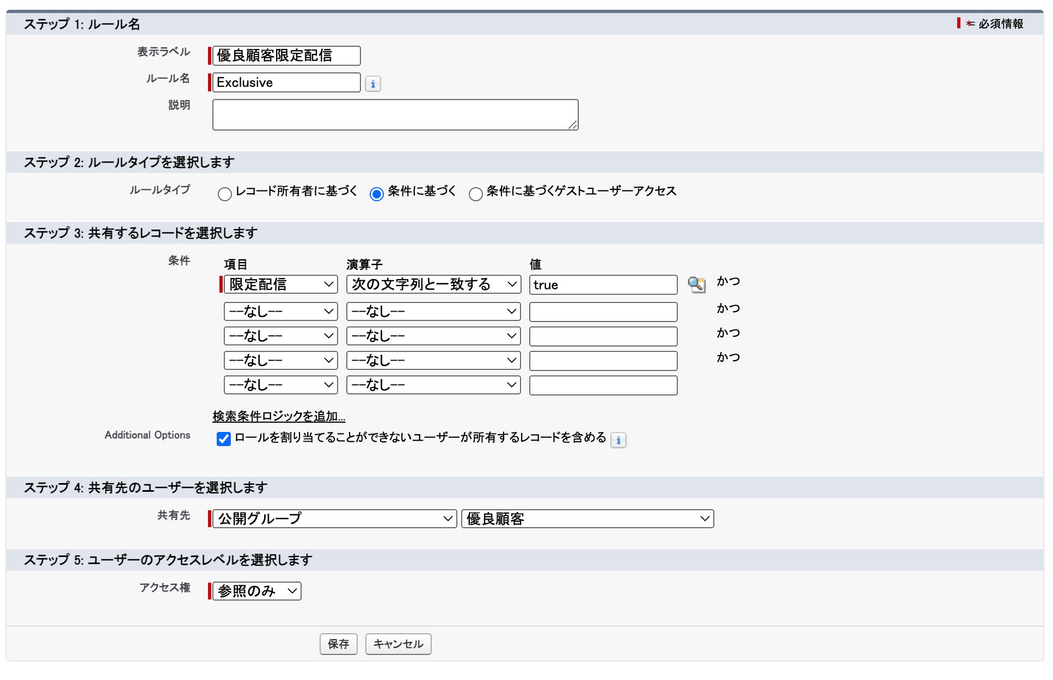1053x680 pixels.
Task: Open second row 演算子 dropdown set to なし
Action: (x=433, y=312)
